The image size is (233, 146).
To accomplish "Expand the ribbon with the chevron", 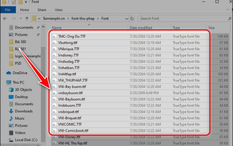I will click(228, 10).
